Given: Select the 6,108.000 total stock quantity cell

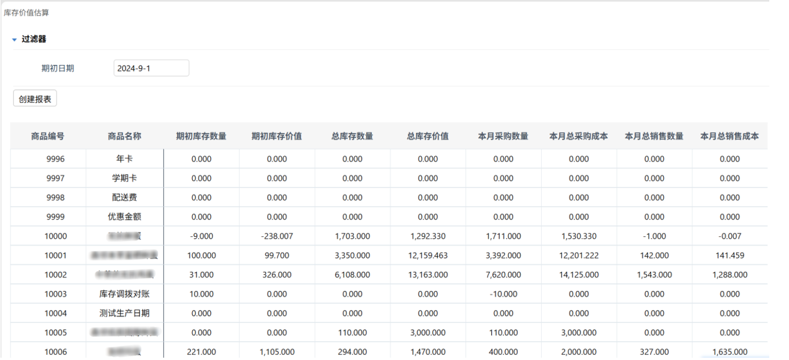Looking at the screenshot, I should point(352,274).
